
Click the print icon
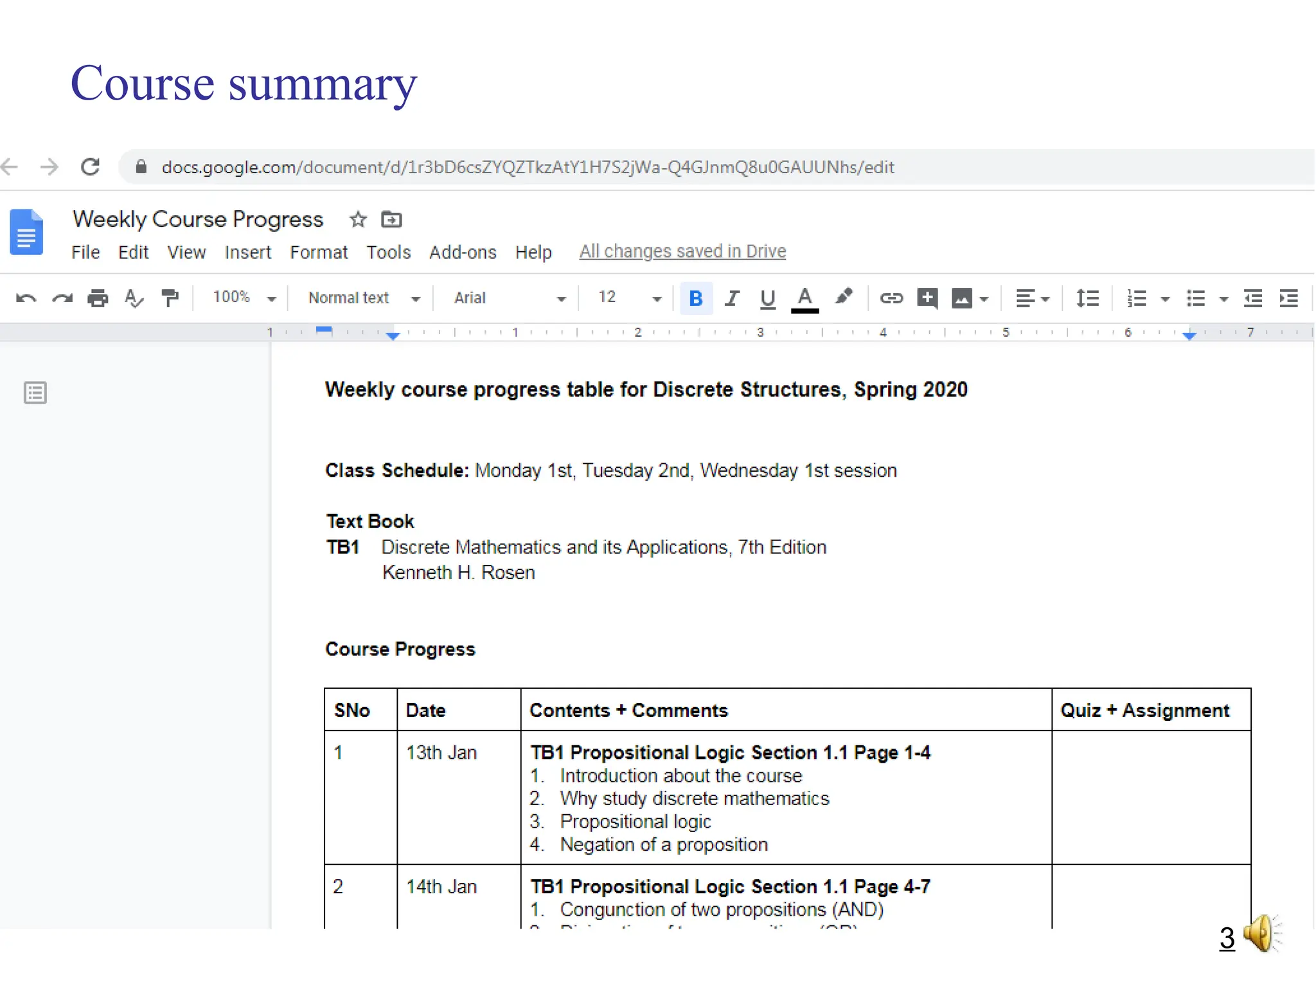click(x=98, y=298)
